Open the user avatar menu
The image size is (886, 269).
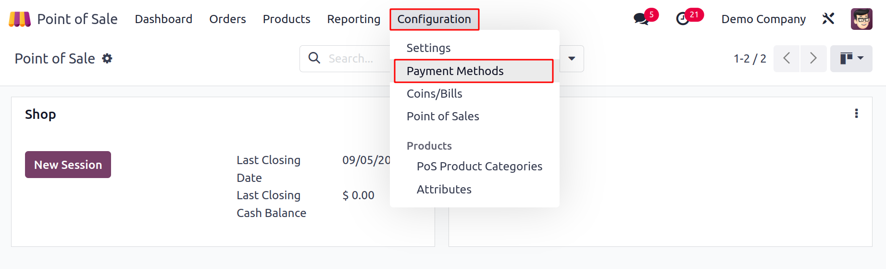861,19
